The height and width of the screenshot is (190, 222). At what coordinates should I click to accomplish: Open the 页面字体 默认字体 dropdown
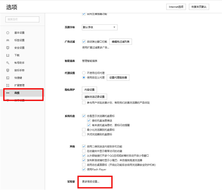coord(100,27)
